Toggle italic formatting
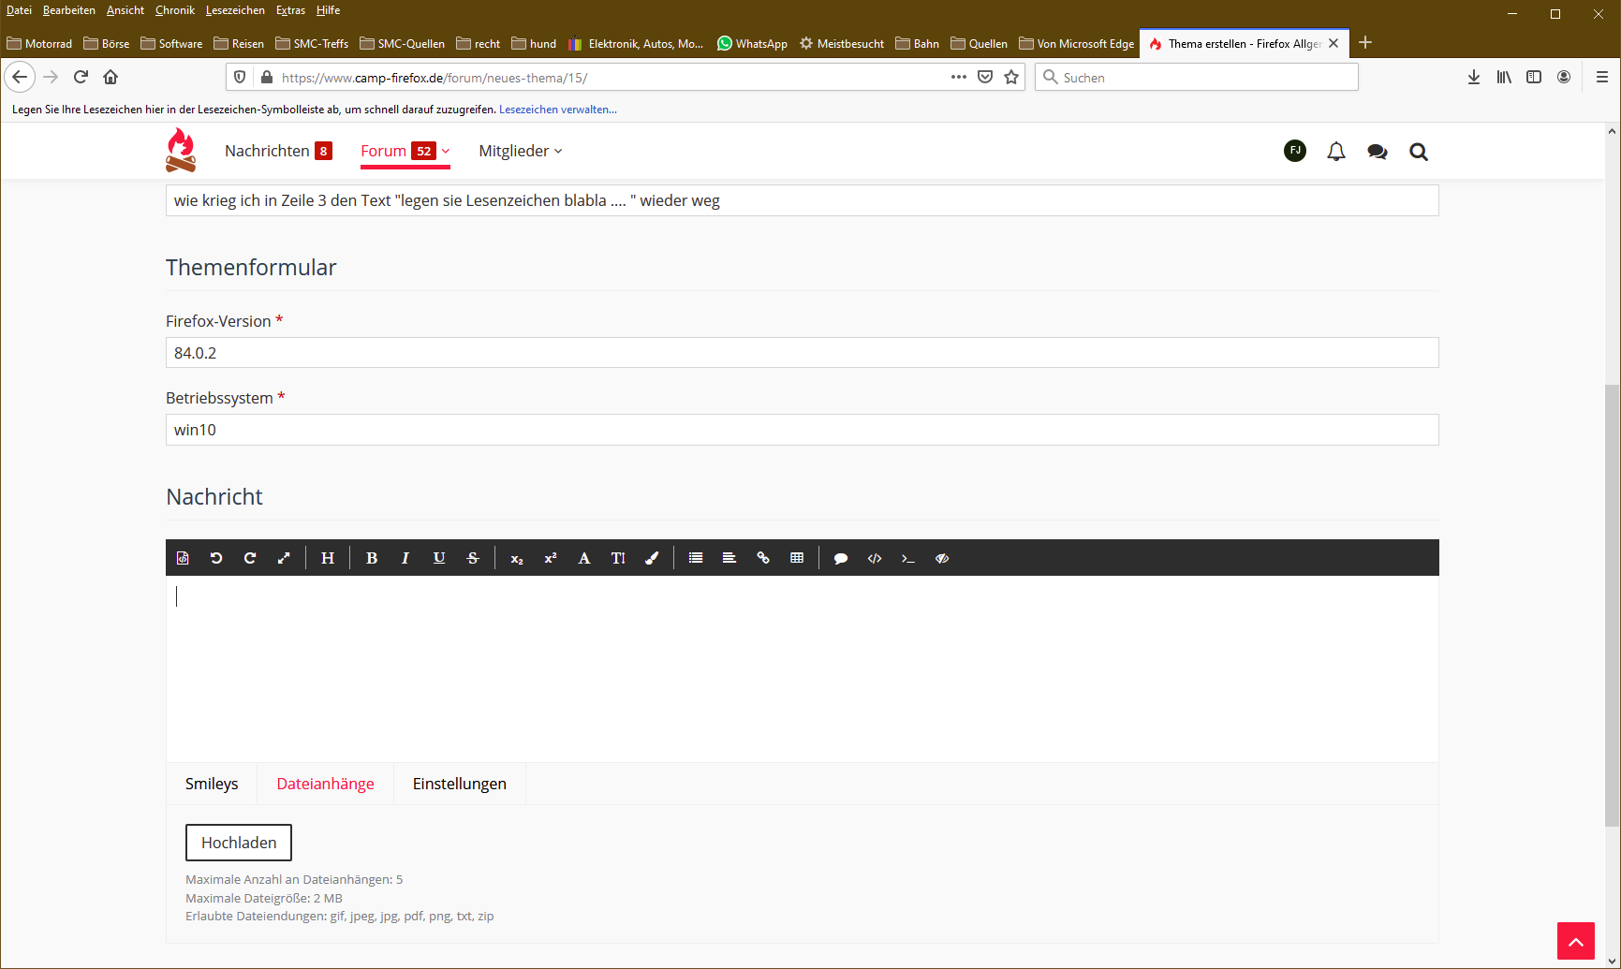 [405, 558]
